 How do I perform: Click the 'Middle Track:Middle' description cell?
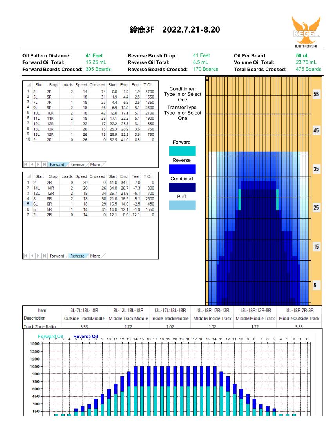click(128, 318)
